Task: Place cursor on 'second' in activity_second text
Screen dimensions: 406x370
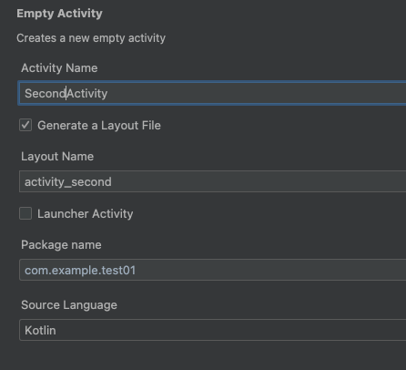Action: [91, 182]
